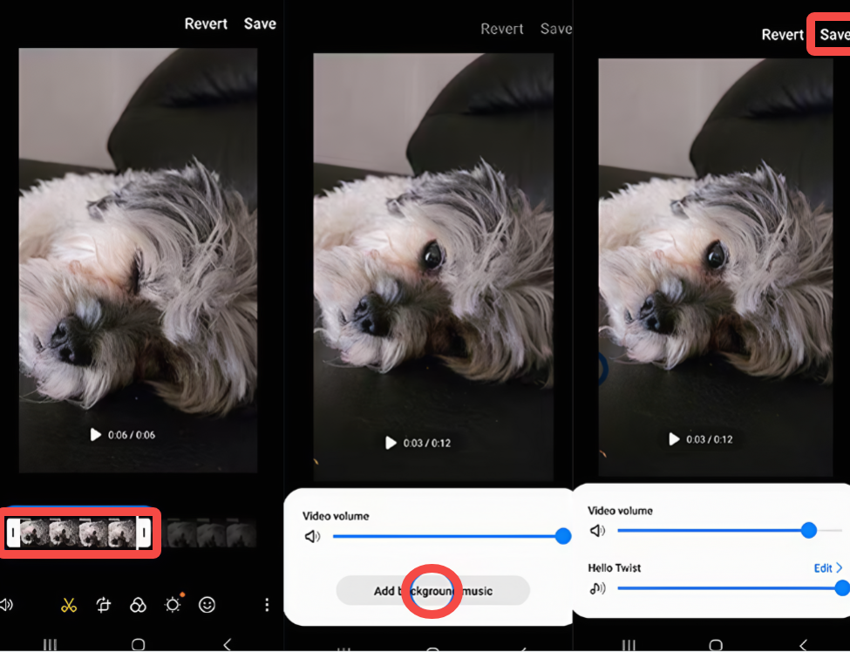This screenshot has width=850, height=652.
Task: Tap the audio speaker icon in left toolbar
Action: point(7,604)
